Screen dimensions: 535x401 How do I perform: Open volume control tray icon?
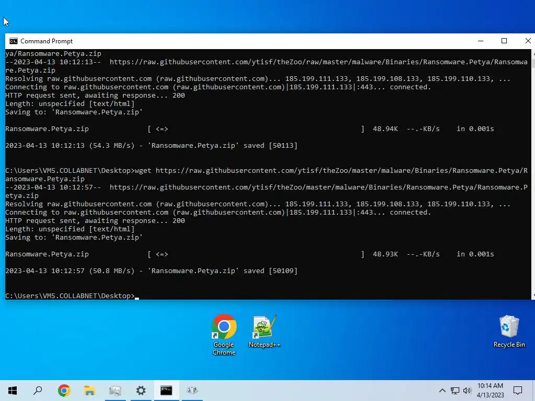(467, 391)
